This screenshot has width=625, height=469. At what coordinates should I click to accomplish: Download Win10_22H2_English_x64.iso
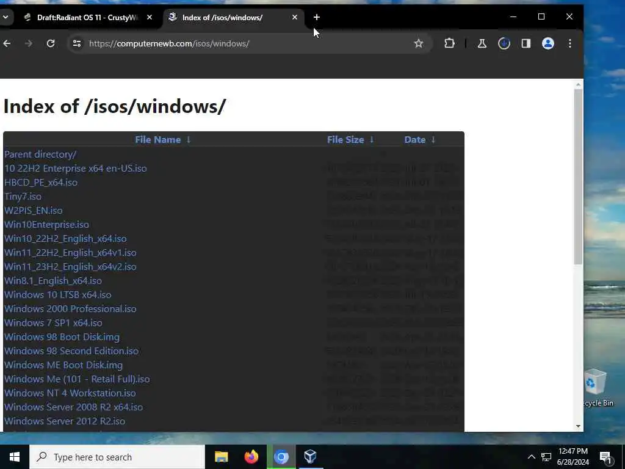click(65, 239)
